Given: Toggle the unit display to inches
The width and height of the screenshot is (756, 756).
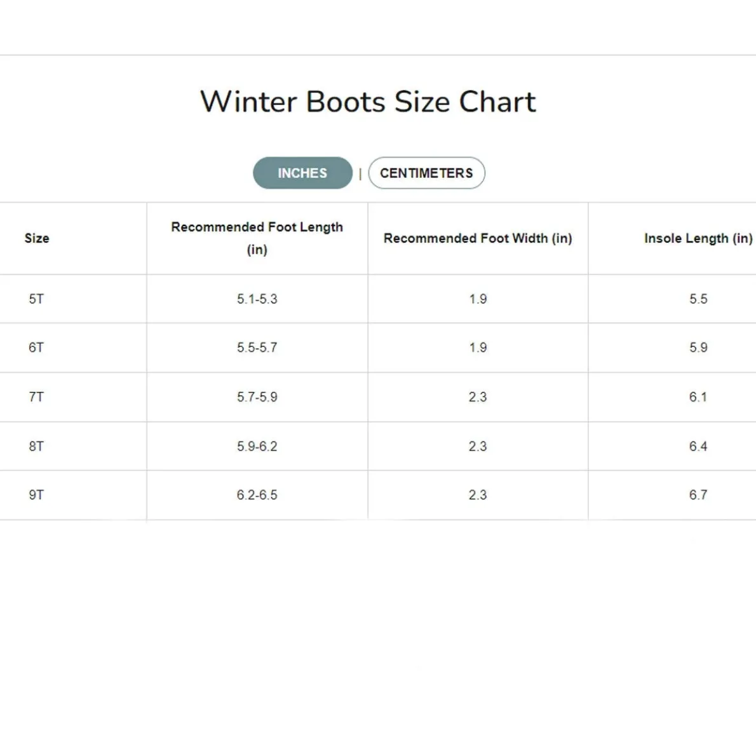Looking at the screenshot, I should (302, 172).
